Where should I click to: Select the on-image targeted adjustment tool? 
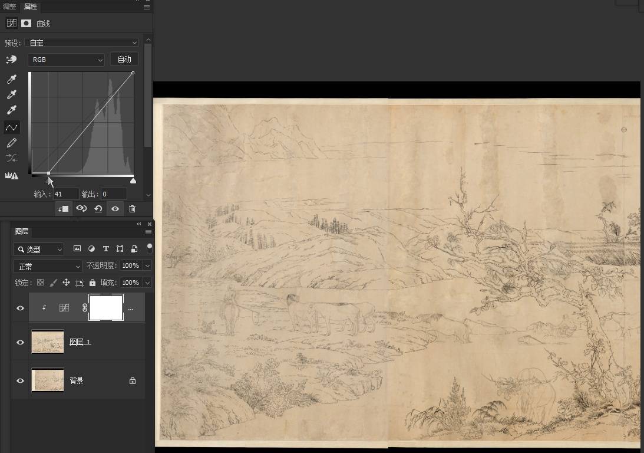click(x=11, y=60)
